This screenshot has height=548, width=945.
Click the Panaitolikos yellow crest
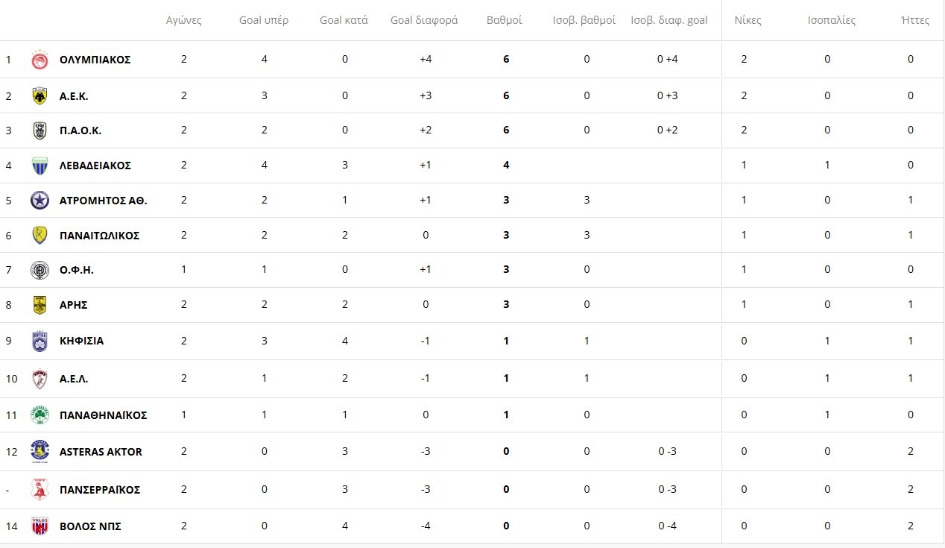coord(39,236)
